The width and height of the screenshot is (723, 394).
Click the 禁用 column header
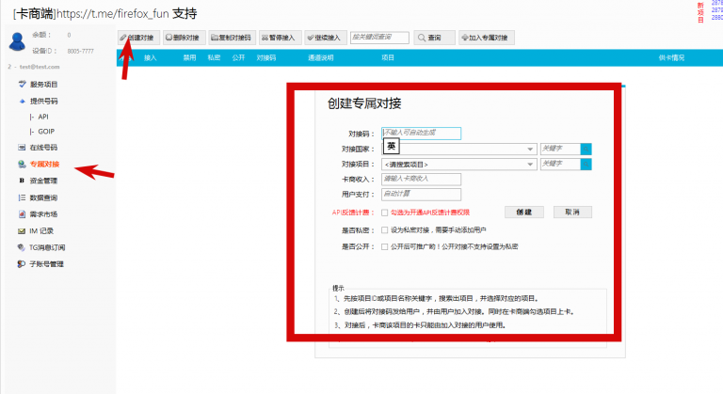(189, 57)
